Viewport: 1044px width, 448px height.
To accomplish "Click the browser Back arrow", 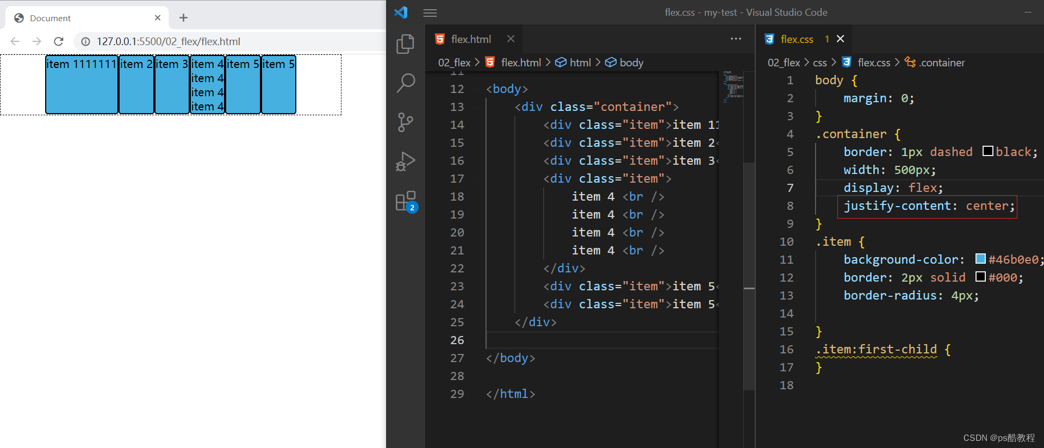I will [x=15, y=41].
